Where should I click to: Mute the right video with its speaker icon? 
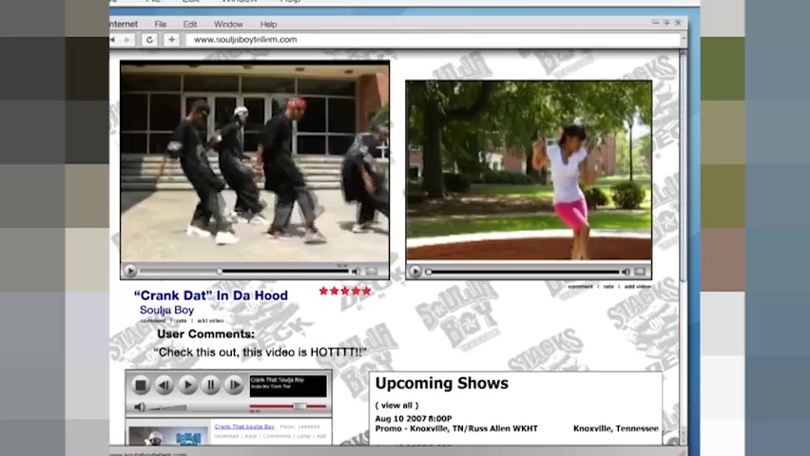pos(626,272)
